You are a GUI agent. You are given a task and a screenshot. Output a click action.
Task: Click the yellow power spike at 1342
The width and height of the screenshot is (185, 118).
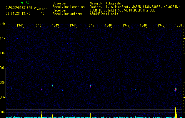tap(41, 114)
